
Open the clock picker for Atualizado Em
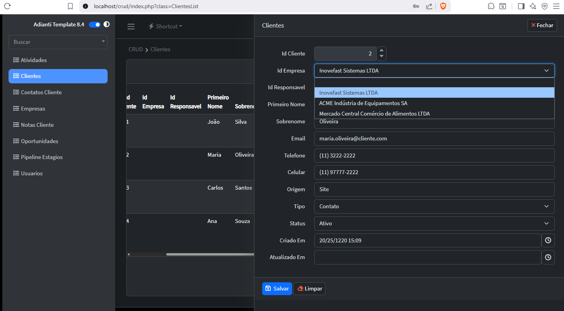pos(548,257)
